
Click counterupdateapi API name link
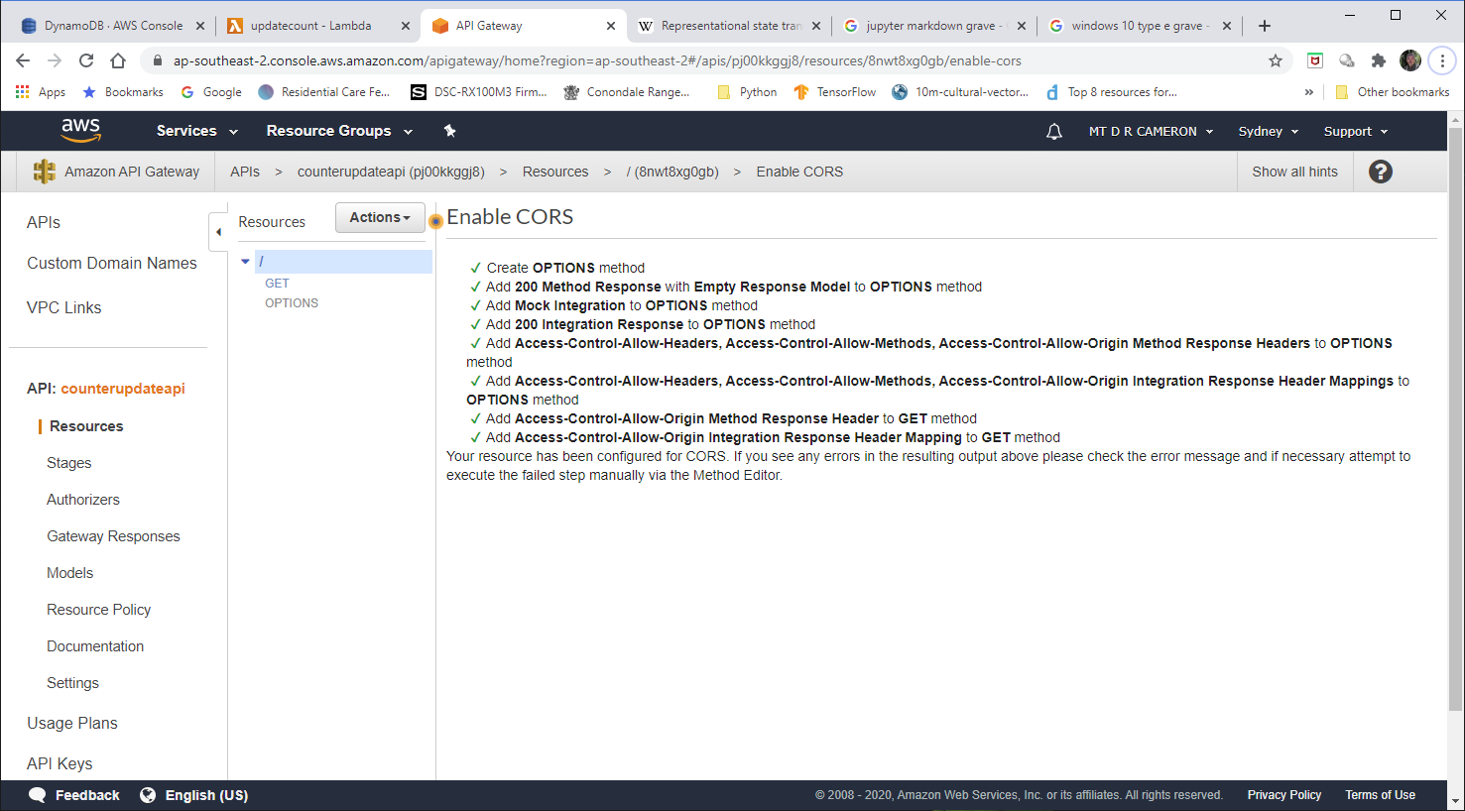tap(123, 389)
